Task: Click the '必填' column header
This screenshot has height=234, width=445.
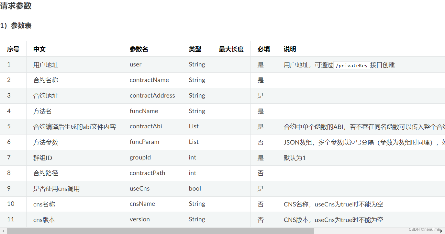Action: pos(264,49)
